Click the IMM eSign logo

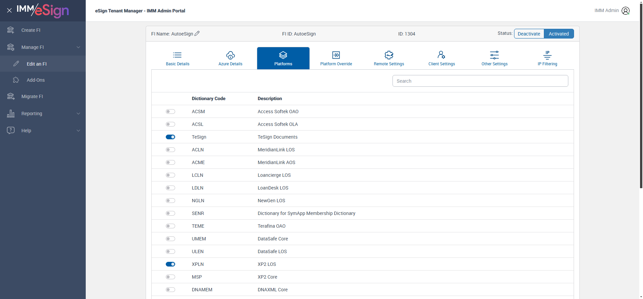pyautogui.click(x=43, y=10)
